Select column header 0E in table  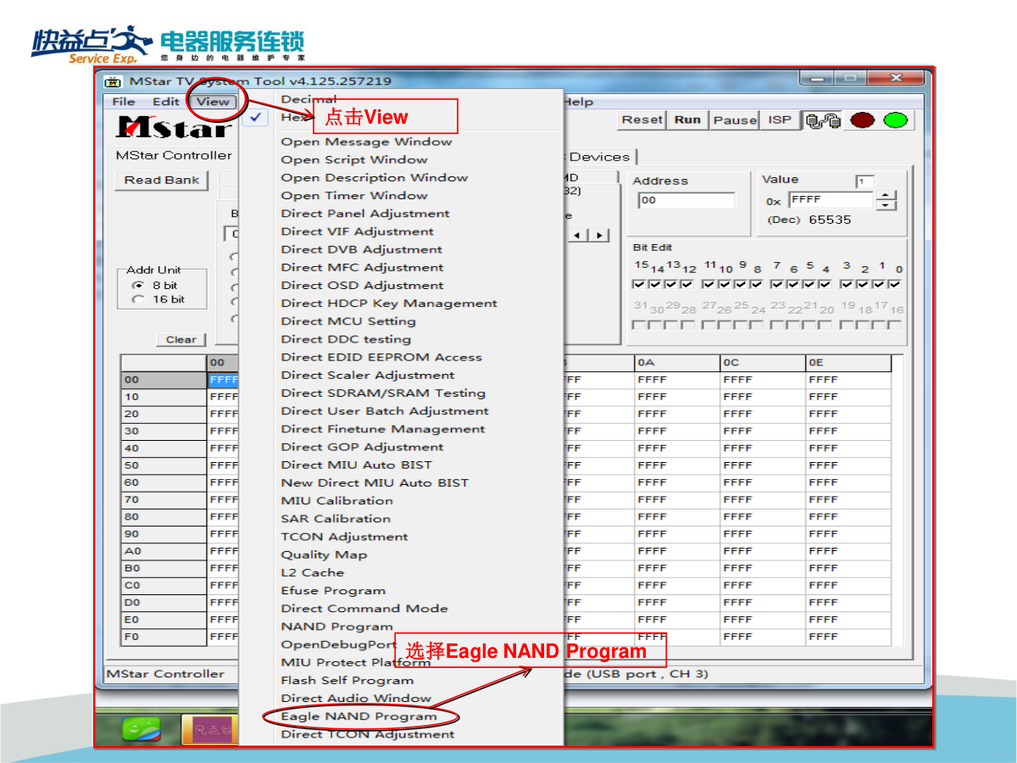tap(848, 363)
